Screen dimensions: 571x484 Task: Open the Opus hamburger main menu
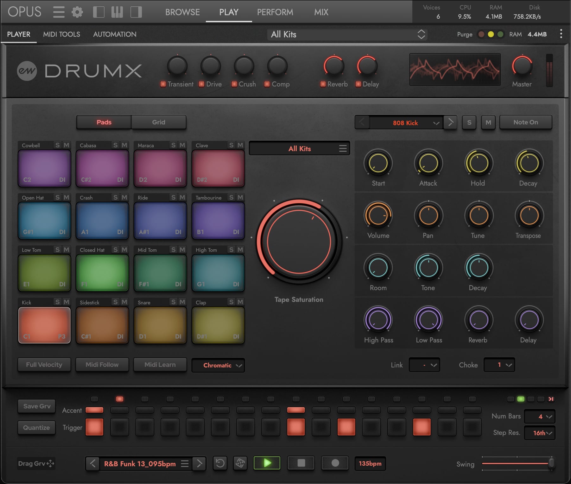click(x=59, y=12)
